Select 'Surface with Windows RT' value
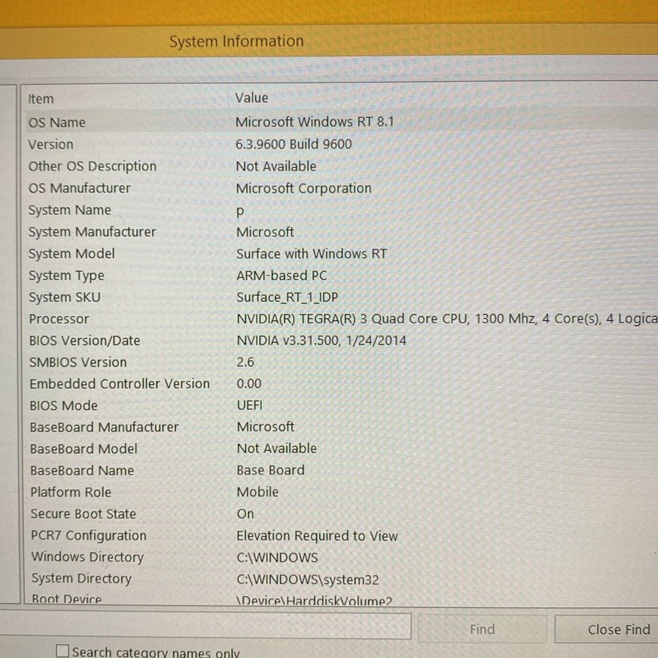Viewport: 658px width, 658px height. tap(311, 254)
